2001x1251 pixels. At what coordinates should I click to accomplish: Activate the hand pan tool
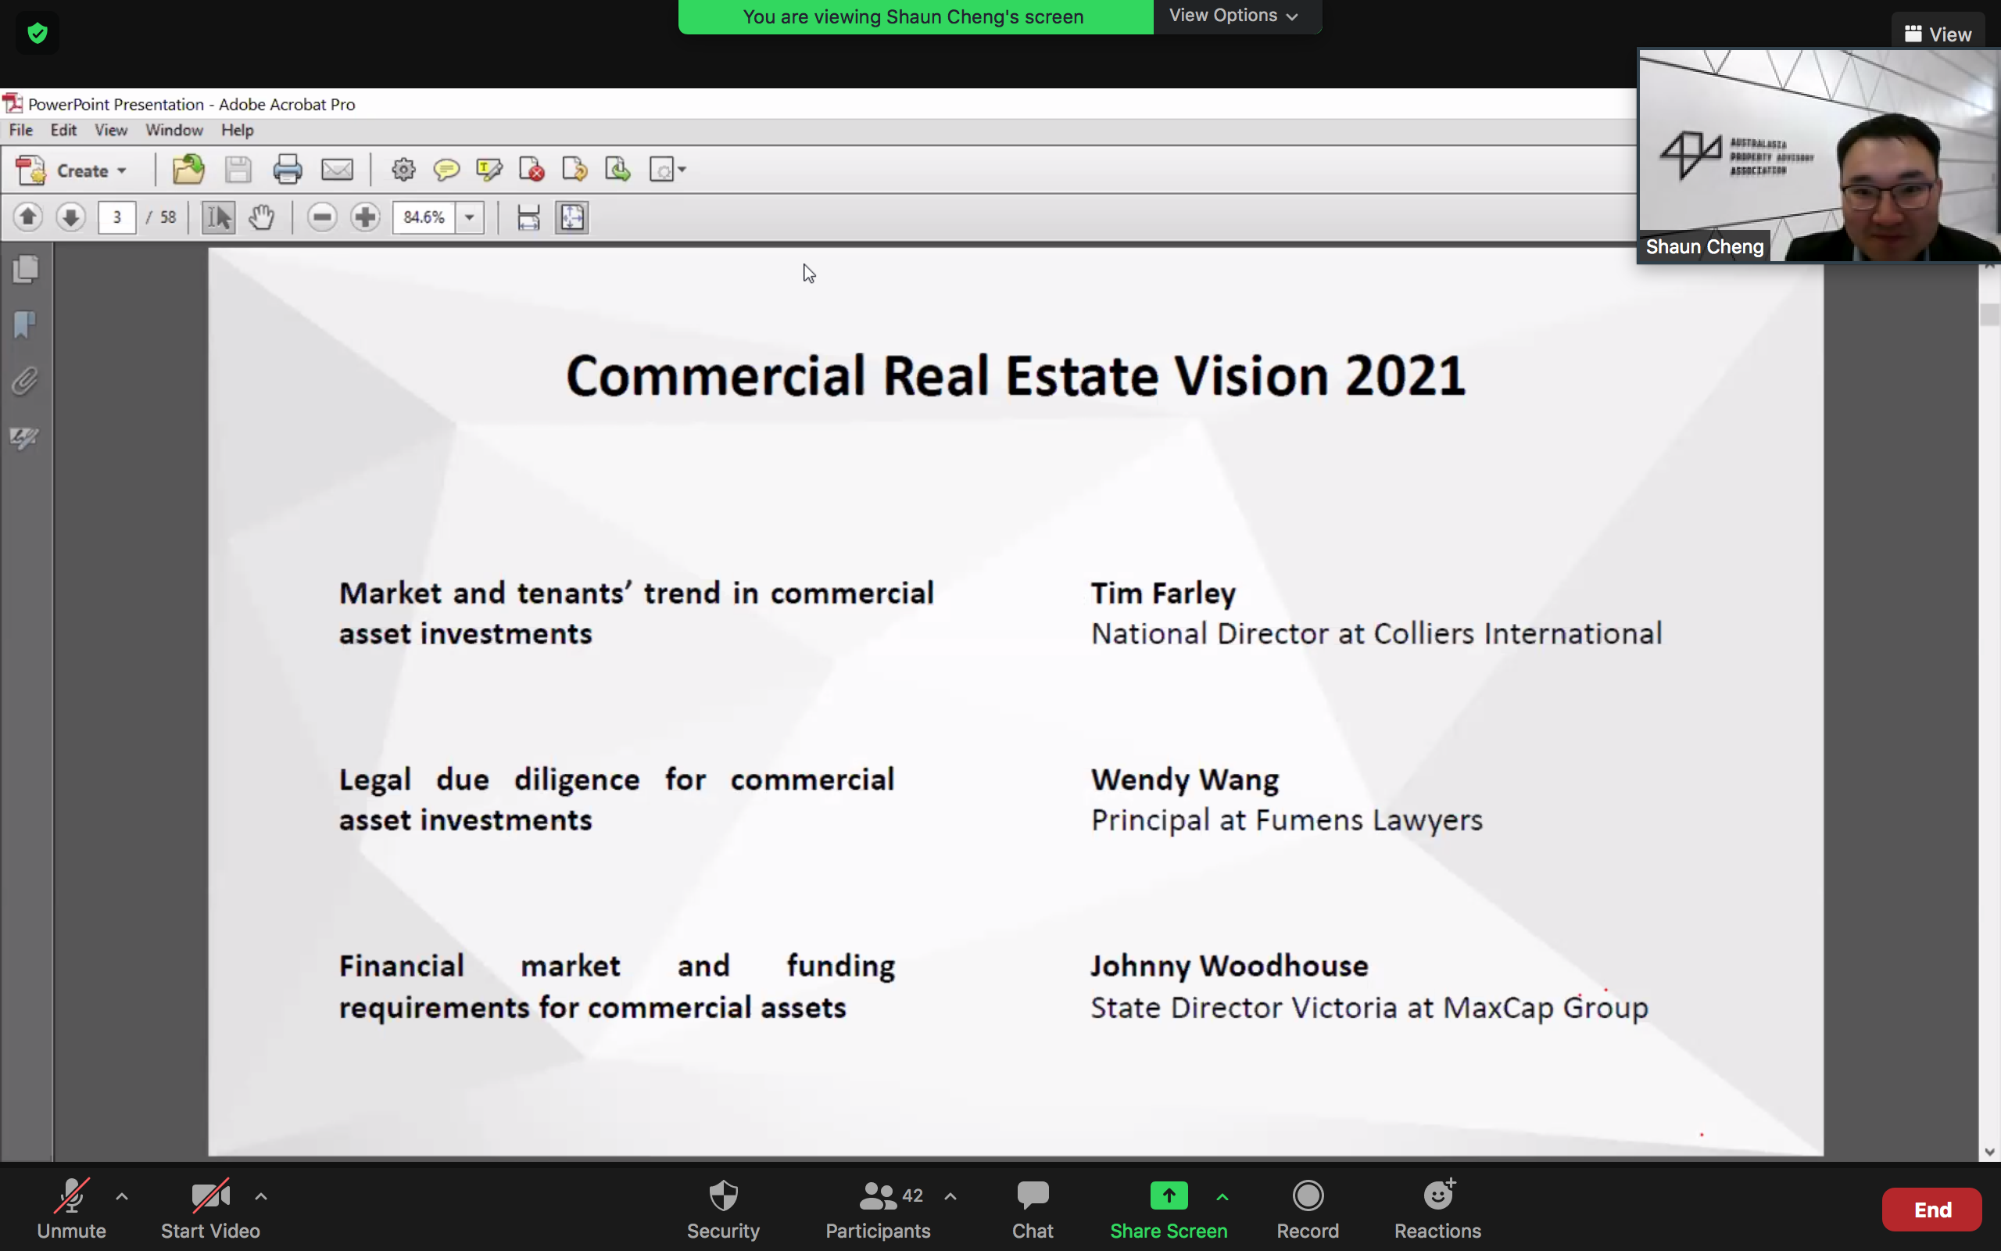click(261, 217)
